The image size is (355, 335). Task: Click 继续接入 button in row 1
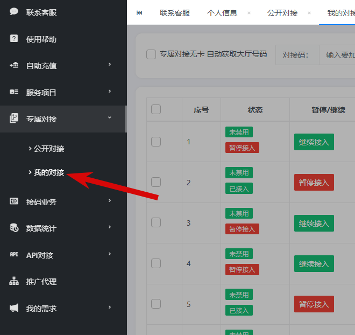coord(314,142)
